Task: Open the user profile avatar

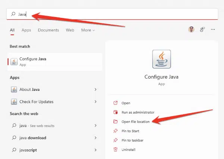Action: tap(191, 29)
